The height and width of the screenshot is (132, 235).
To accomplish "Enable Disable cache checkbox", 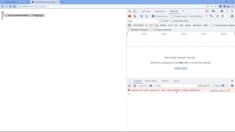I will click(x=172, y=16).
